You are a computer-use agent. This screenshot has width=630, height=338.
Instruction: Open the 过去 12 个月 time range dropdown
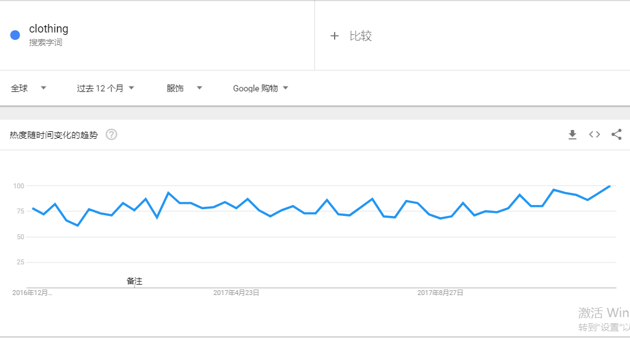click(x=105, y=88)
